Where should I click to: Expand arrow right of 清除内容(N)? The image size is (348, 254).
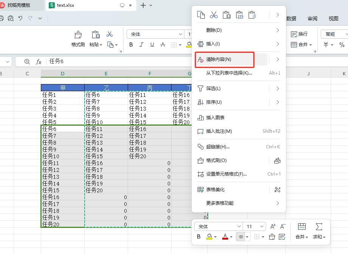[x=277, y=59]
